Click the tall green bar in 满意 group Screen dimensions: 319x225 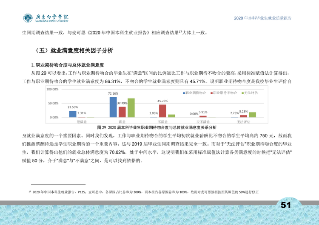131,108
